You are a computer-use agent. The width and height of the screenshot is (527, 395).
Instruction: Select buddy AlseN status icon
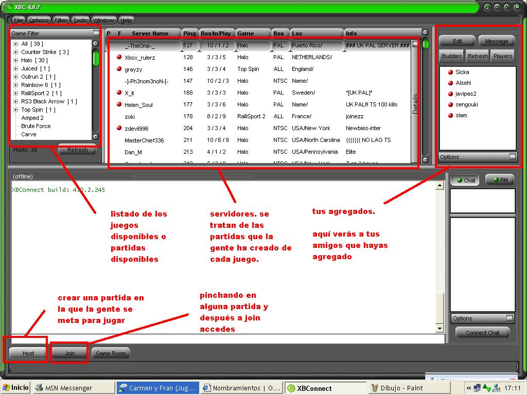(451, 83)
